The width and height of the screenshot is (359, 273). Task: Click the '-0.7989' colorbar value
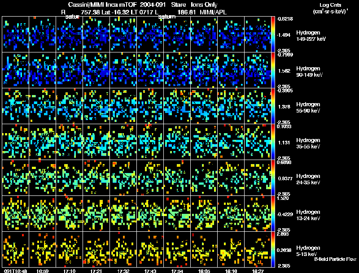tap(285, 55)
